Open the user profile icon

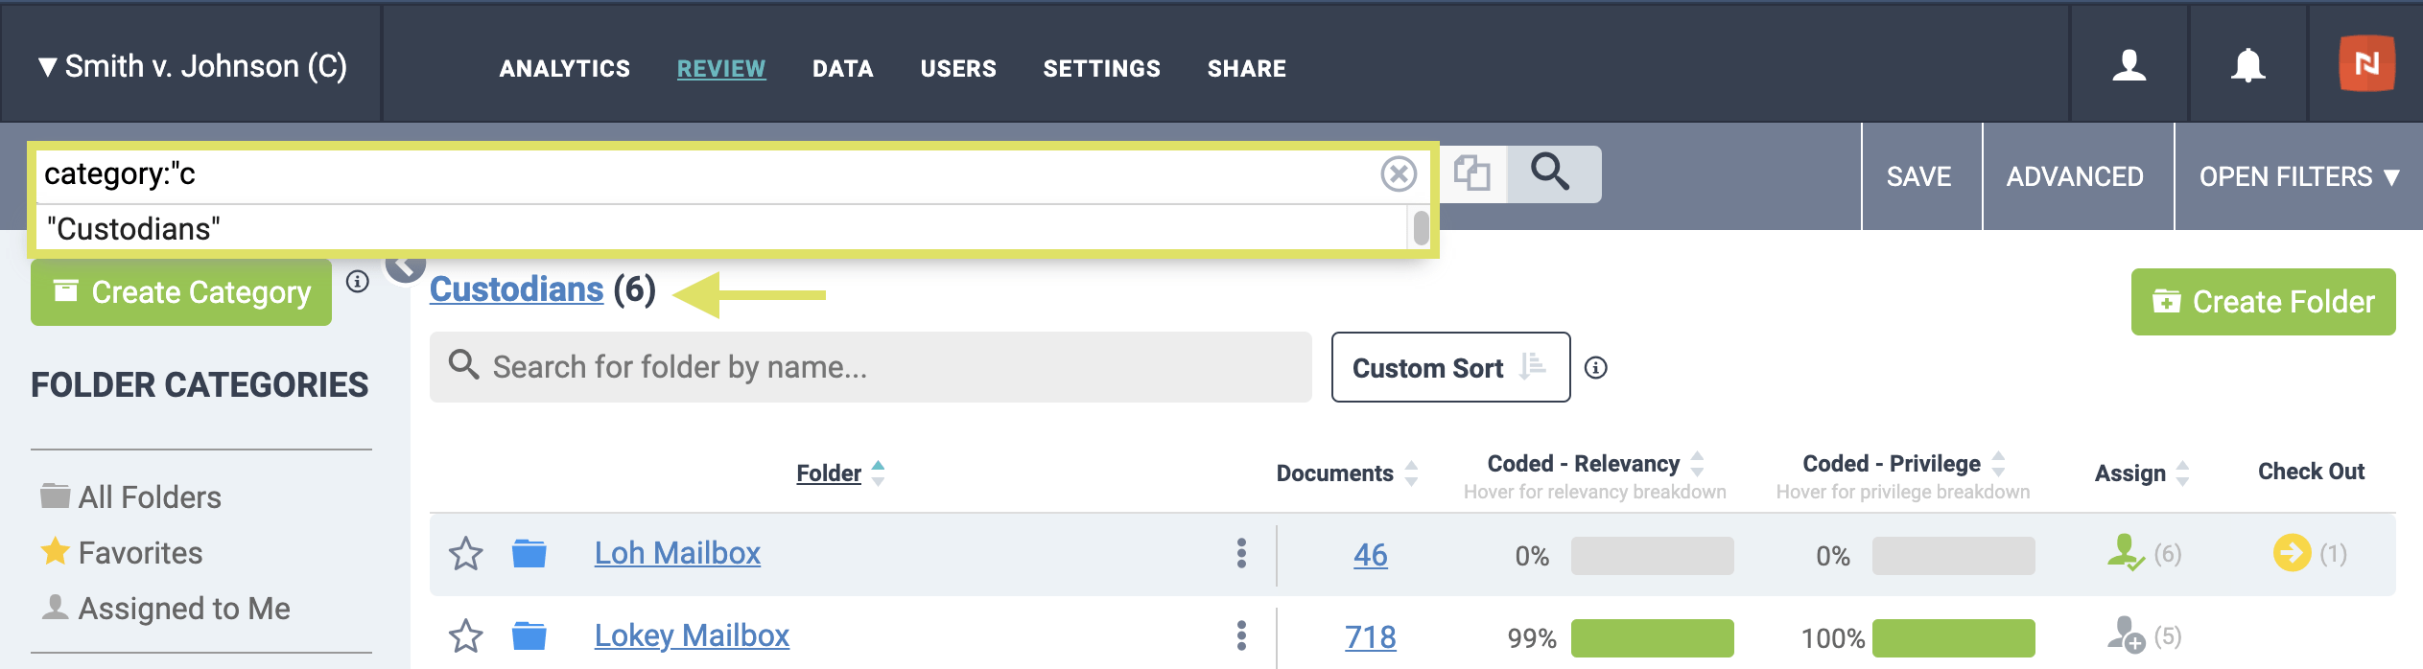[2129, 65]
